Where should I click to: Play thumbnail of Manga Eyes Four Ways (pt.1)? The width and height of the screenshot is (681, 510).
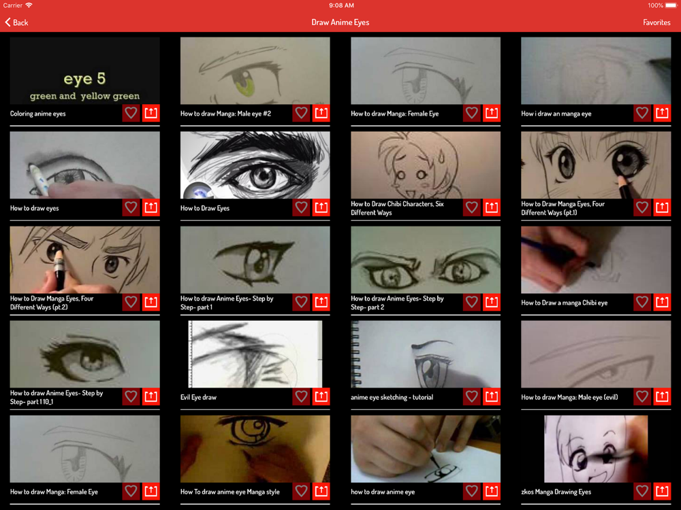coord(596,165)
